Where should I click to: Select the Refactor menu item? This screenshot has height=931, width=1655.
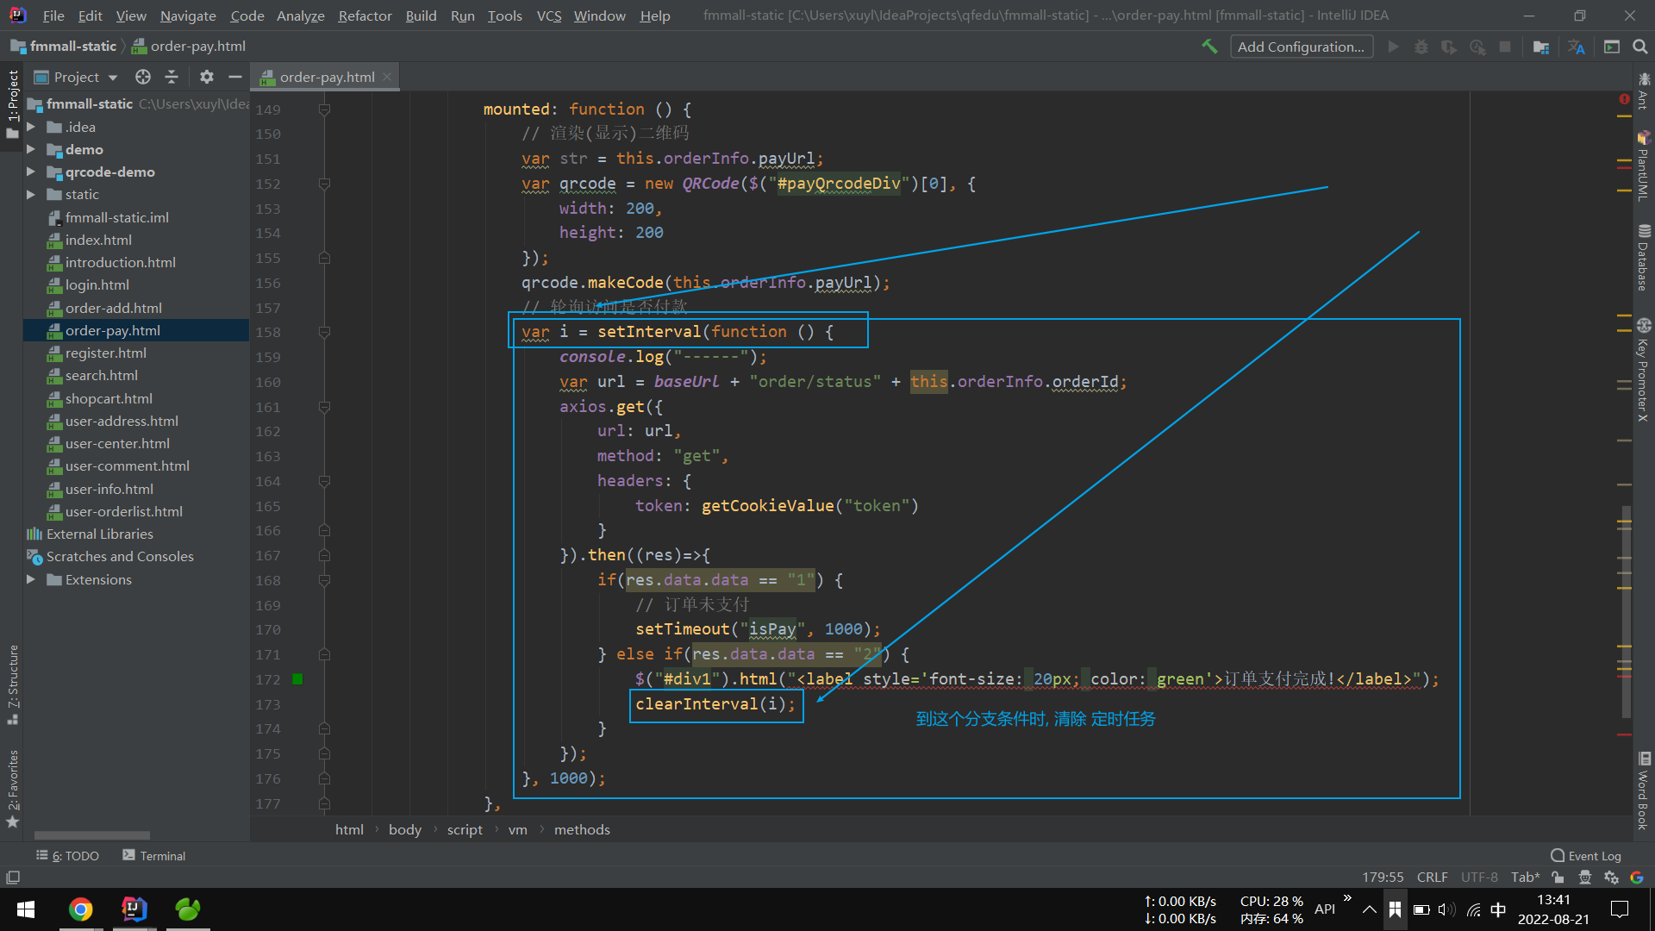click(x=363, y=15)
